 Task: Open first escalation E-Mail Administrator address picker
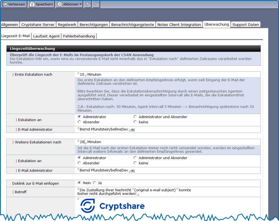(x=133, y=130)
